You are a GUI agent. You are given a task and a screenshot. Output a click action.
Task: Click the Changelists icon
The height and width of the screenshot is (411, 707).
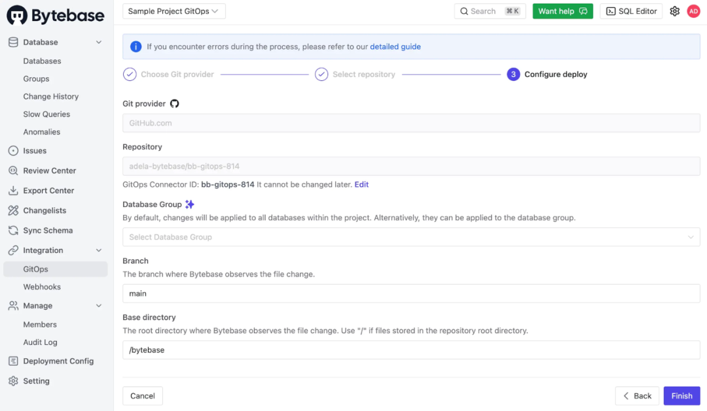(13, 210)
